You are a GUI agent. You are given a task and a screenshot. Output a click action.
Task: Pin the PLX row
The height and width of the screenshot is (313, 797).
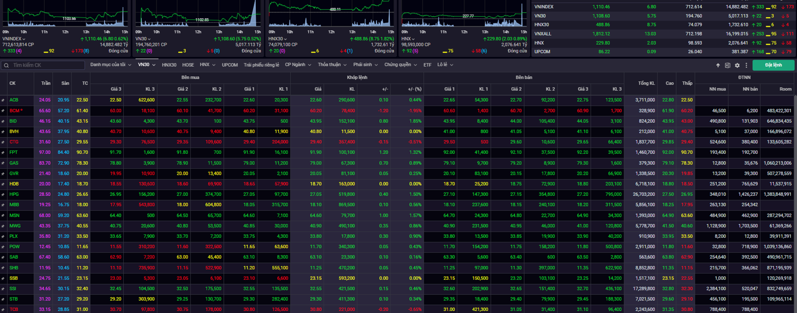(3, 236)
